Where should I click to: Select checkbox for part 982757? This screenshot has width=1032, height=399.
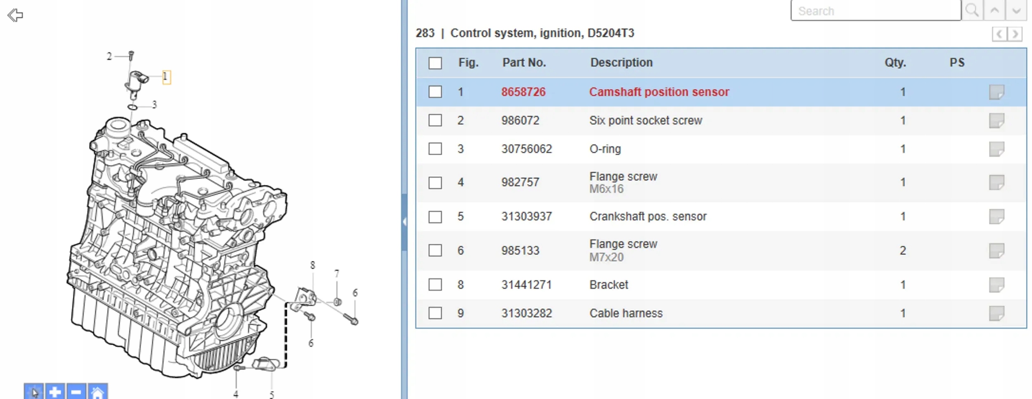click(435, 182)
